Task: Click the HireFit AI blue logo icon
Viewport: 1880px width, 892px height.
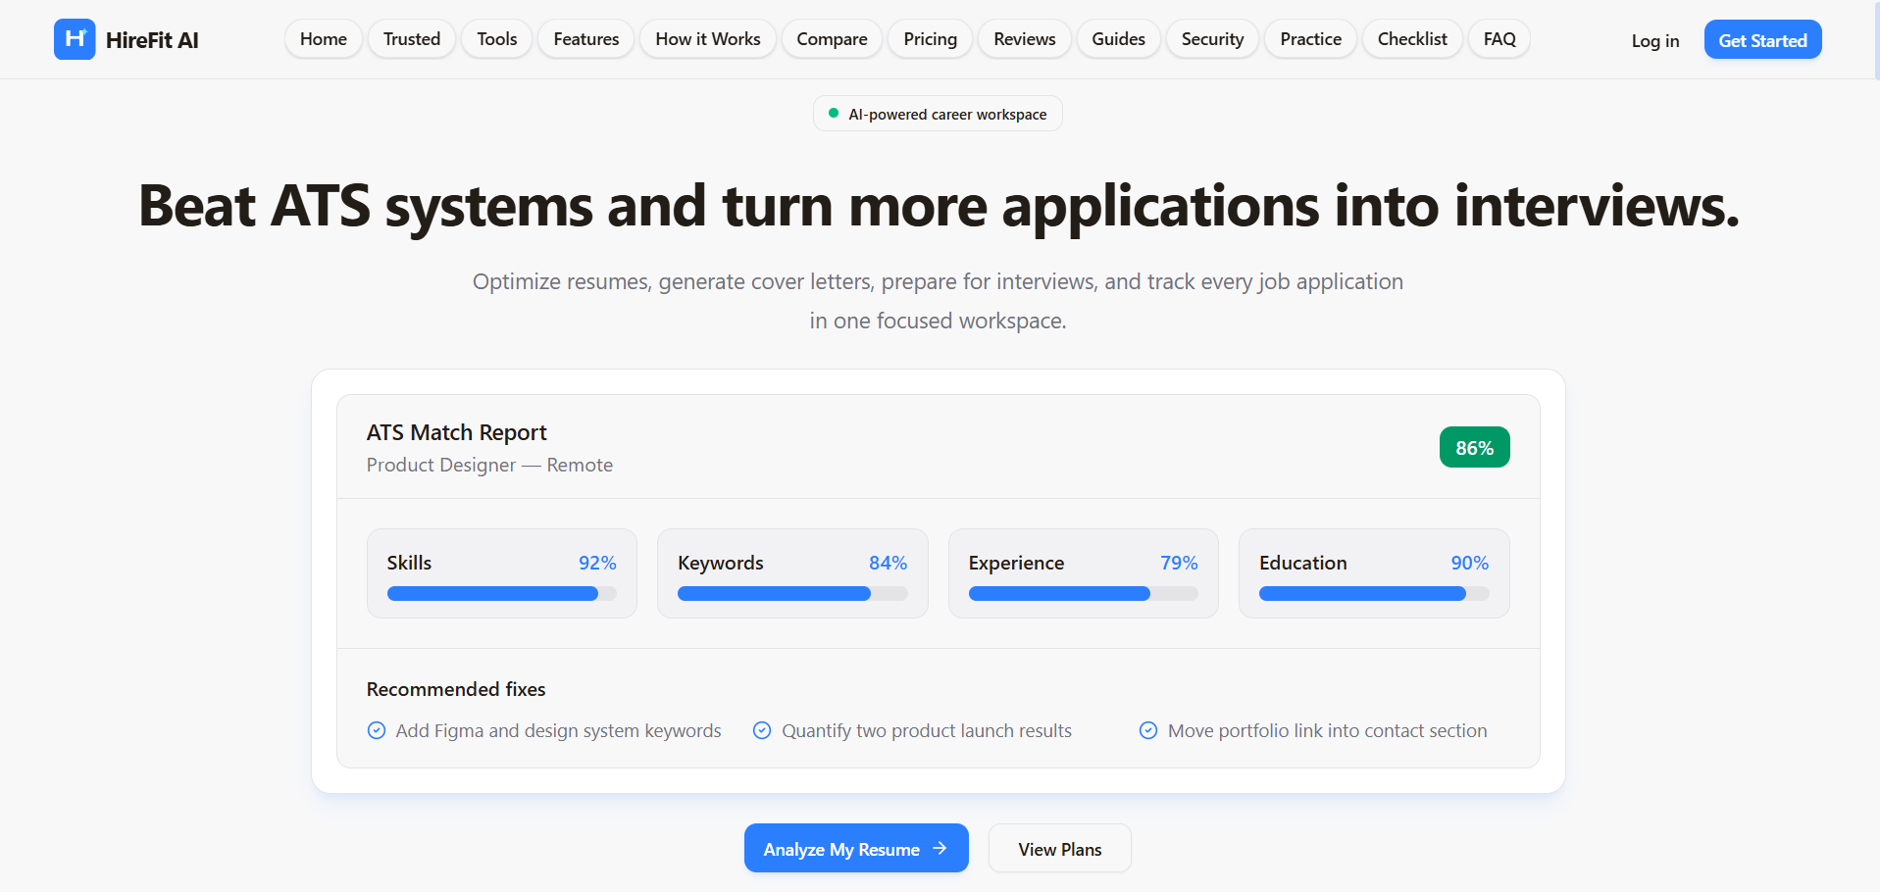Action: pyautogui.click(x=75, y=39)
